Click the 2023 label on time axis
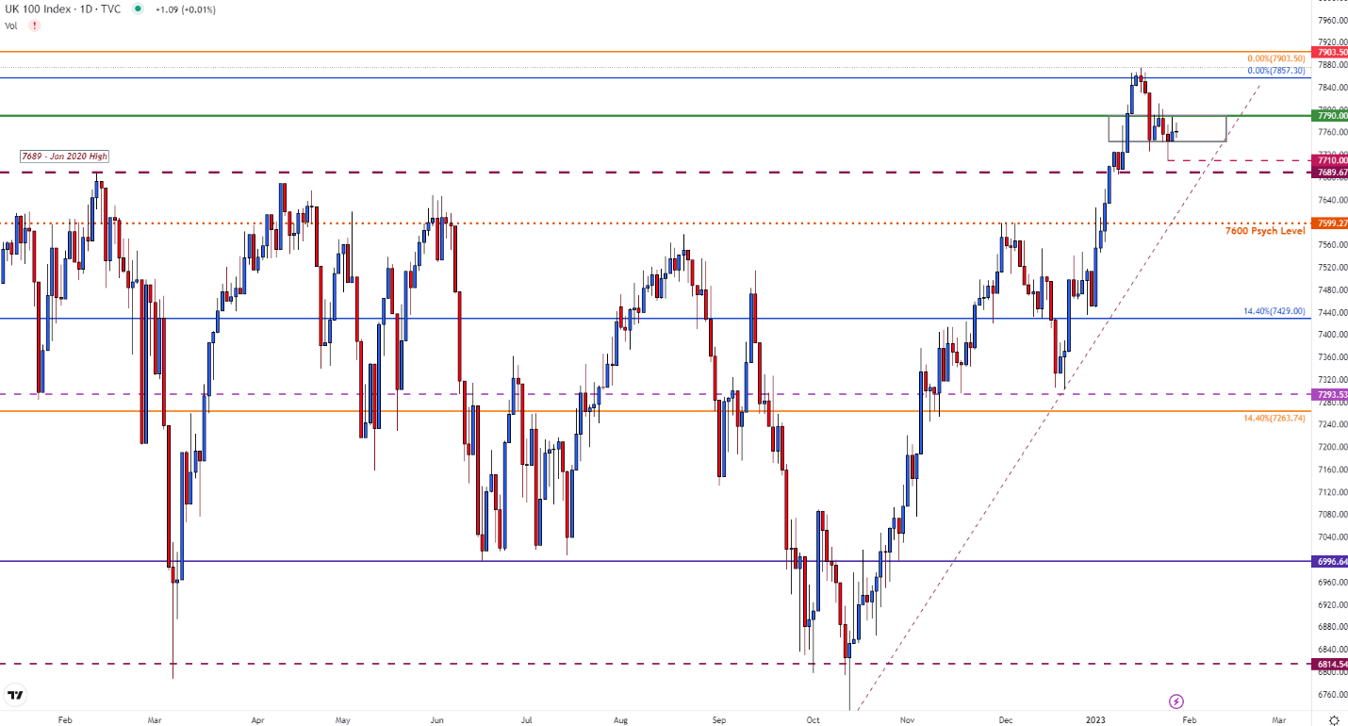Image resolution: width=1348 pixels, height=726 pixels. tap(1095, 719)
